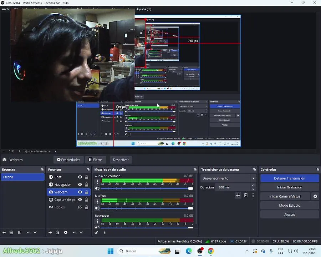Pop out the Controles dock
Image resolution: width=321 pixels, height=257 pixels.
[x=318, y=170]
